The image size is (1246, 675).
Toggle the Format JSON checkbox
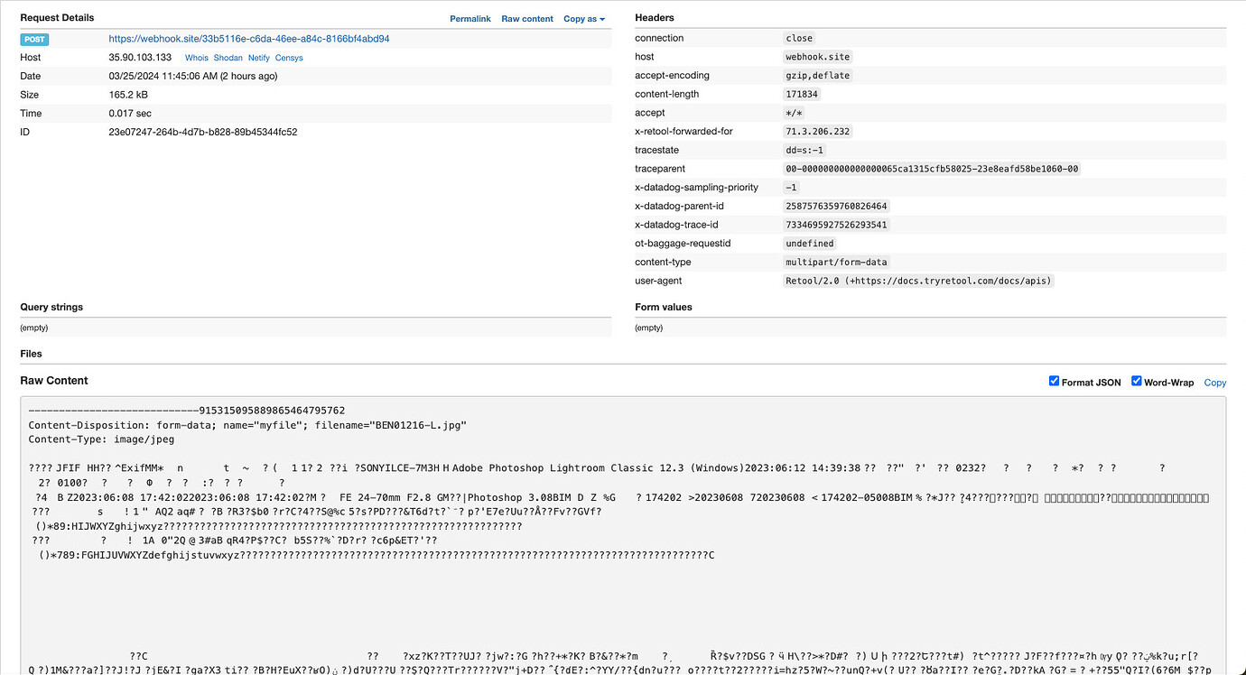click(x=1054, y=381)
